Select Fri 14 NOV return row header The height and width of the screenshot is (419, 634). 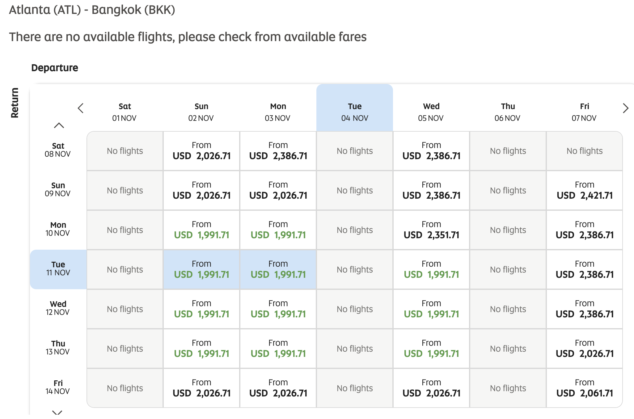[58, 387]
